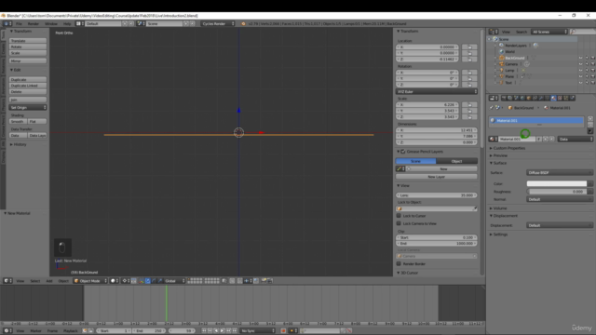The width and height of the screenshot is (596, 335).
Task: Open the Help menu
Action: [x=67, y=23]
